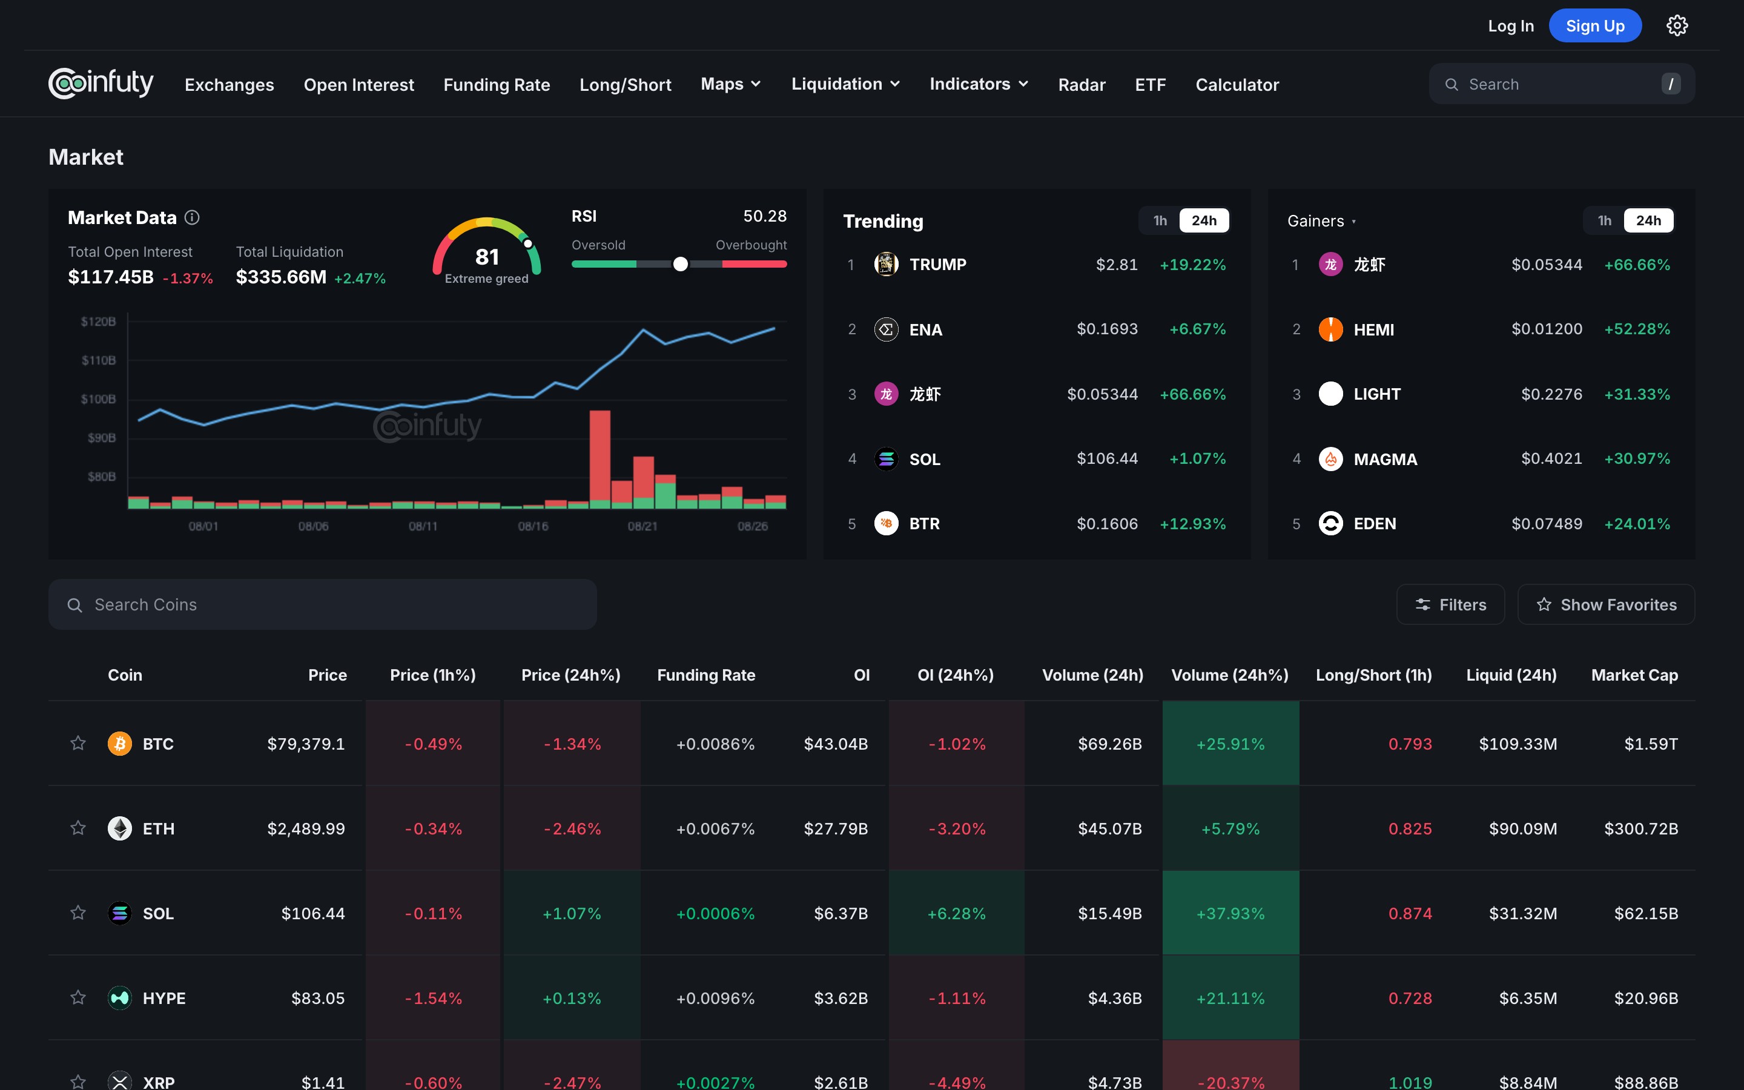
Task: Navigate to Long/Short
Action: (626, 85)
